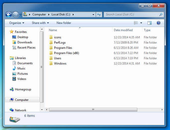Click the drive icon in details pane

pyautogui.click(x=14, y=120)
